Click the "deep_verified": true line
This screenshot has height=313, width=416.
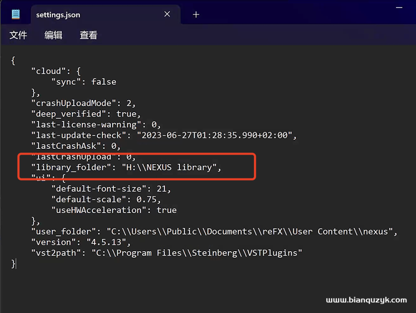(x=86, y=114)
